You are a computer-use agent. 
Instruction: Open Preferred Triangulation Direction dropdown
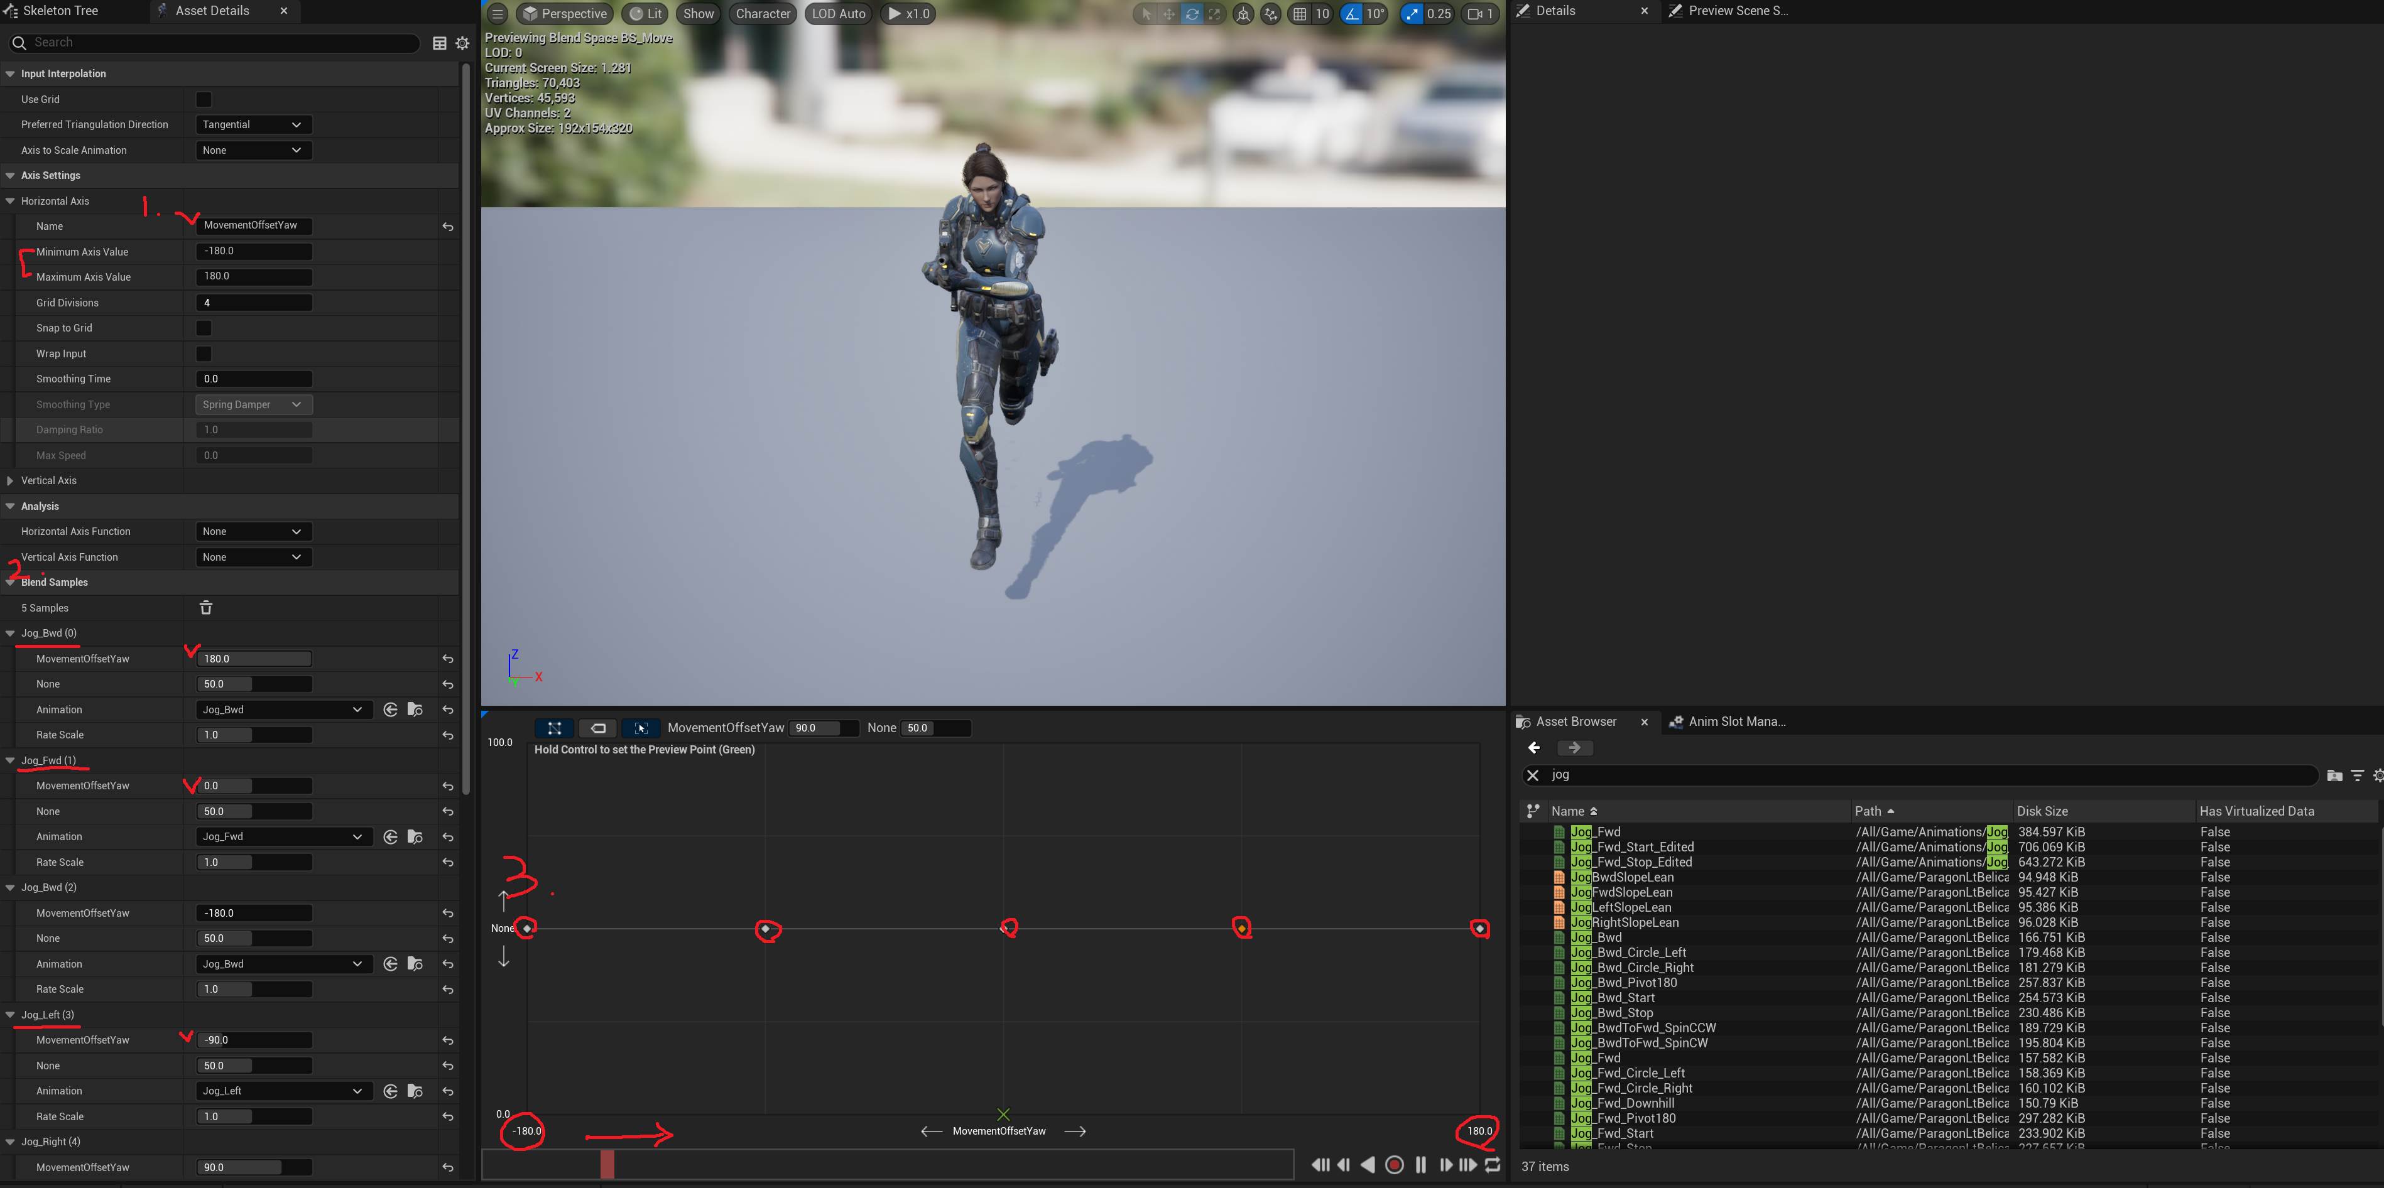pos(254,125)
